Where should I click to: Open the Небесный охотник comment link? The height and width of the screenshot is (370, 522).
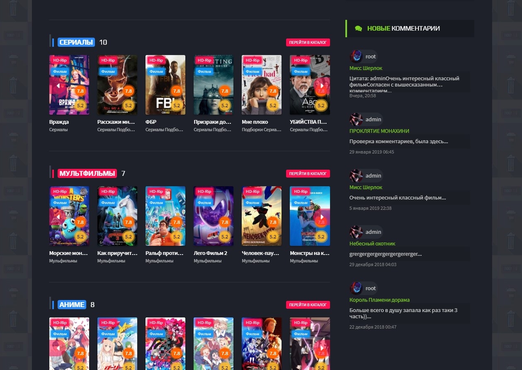[x=372, y=244]
